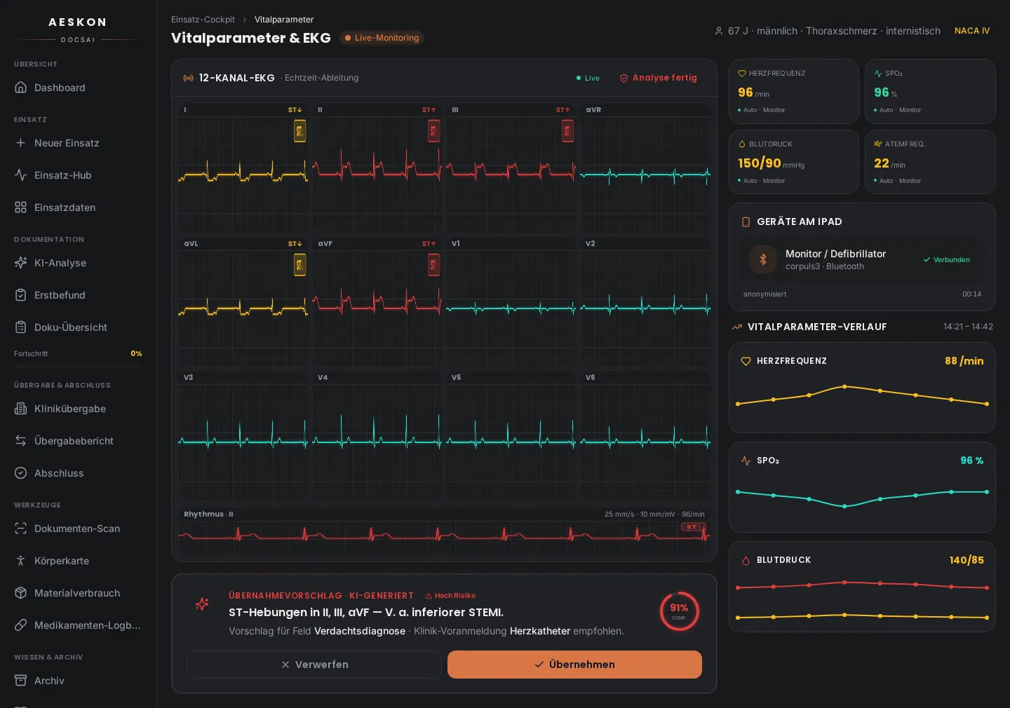Open the Dashboard home icon
Viewport: 1010px width, 708px height.
[21, 88]
